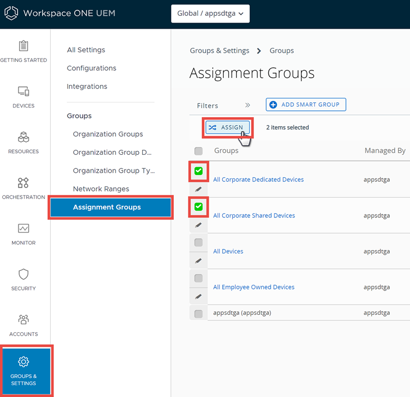Click the appsdtga (appsdtga) group name

[242, 313]
